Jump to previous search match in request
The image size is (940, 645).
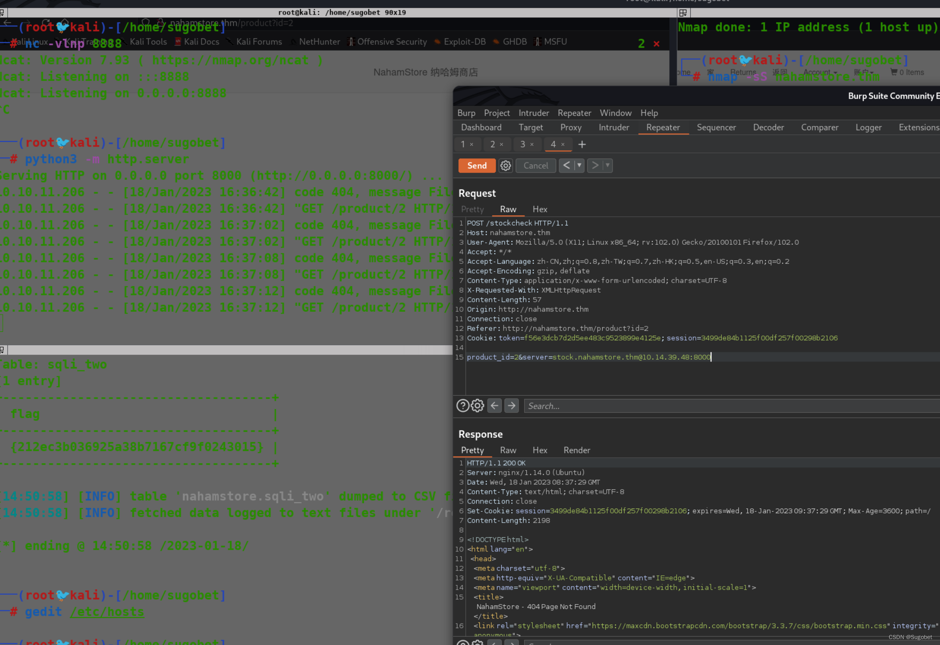pyautogui.click(x=494, y=406)
